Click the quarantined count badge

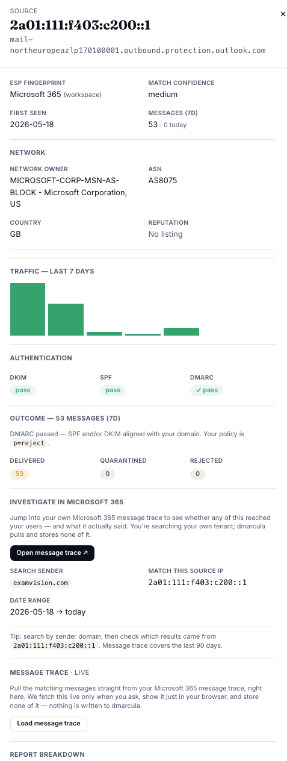108,474
